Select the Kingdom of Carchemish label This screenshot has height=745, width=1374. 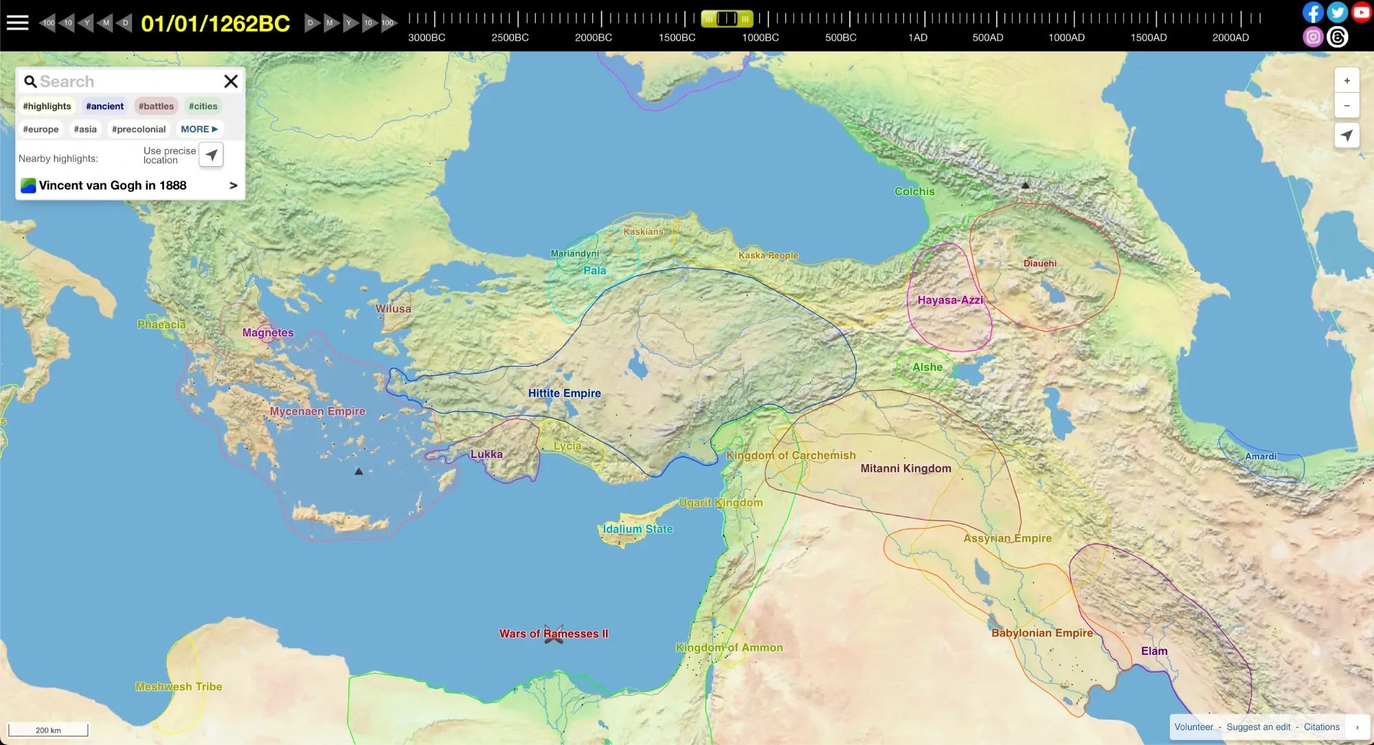(791, 455)
